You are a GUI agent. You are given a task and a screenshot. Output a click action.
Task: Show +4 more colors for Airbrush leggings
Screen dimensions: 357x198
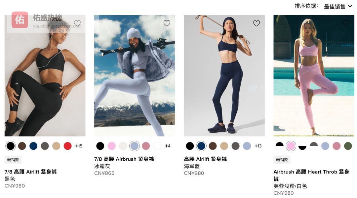(168, 146)
